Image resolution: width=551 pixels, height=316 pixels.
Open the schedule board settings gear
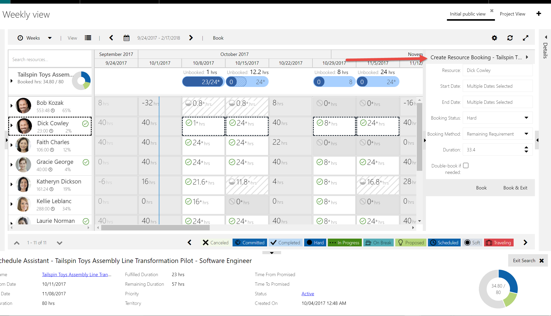(494, 38)
